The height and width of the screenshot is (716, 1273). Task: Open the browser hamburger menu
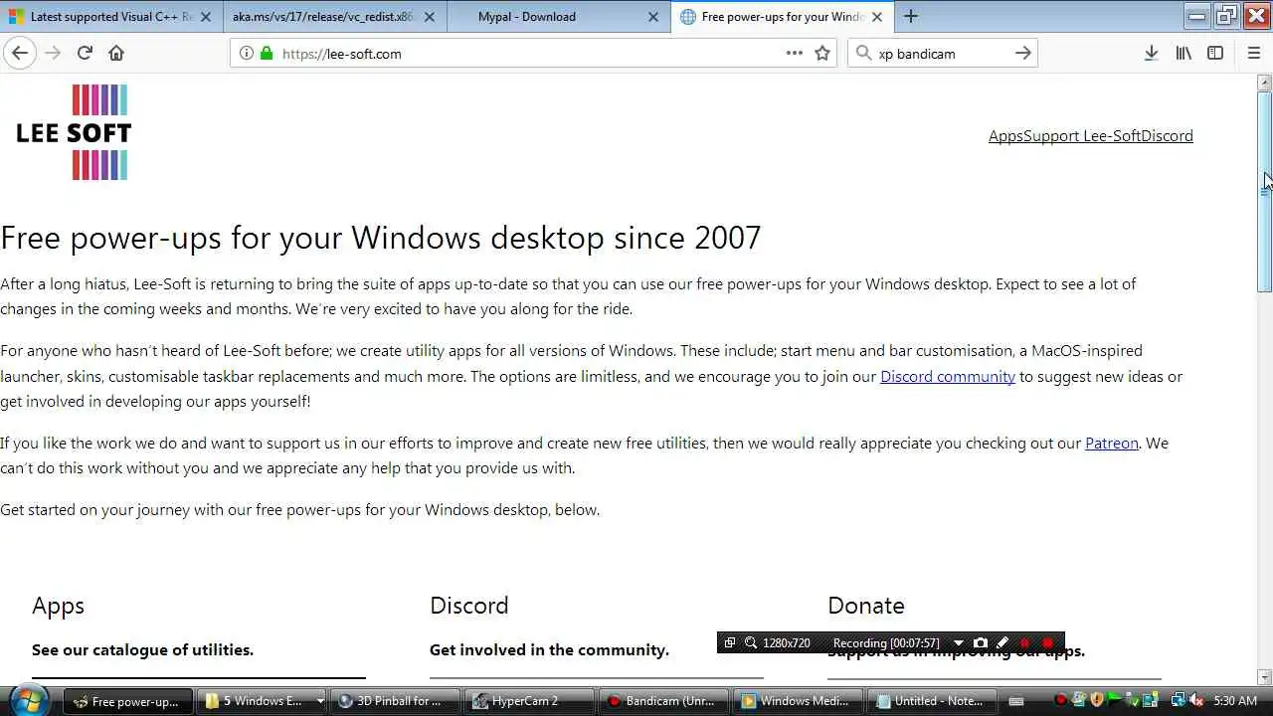click(x=1254, y=53)
